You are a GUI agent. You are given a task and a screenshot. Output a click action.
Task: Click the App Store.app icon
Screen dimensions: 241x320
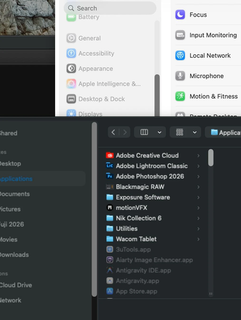[x=110, y=291]
